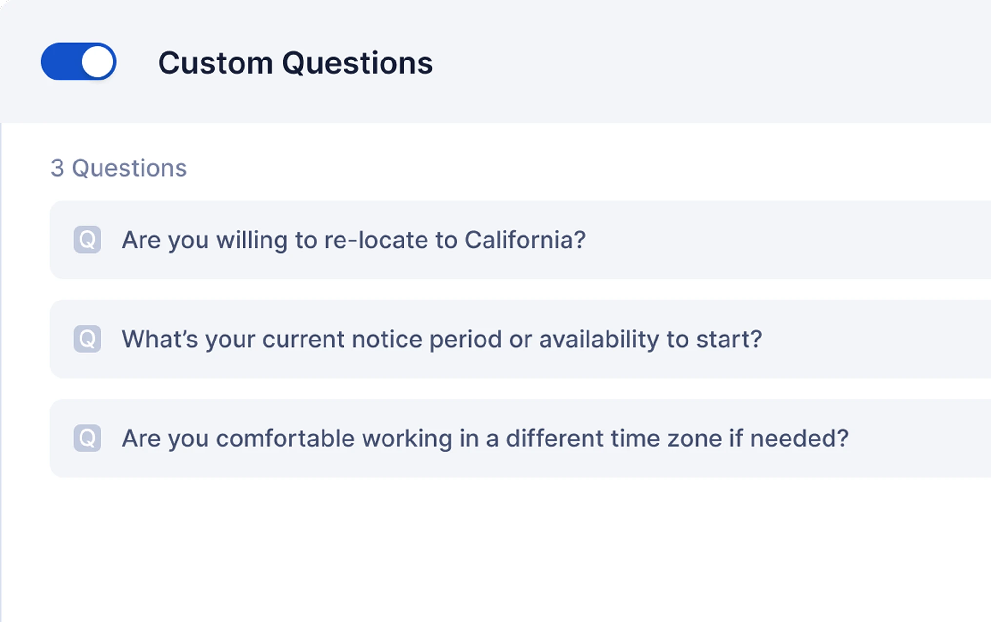Click the white knob of the Custom Questions toggle
The width and height of the screenshot is (991, 622).
pos(98,62)
